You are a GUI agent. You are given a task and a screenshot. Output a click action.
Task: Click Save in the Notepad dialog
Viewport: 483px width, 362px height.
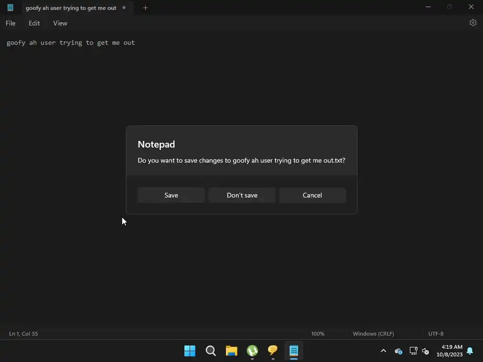(x=171, y=195)
